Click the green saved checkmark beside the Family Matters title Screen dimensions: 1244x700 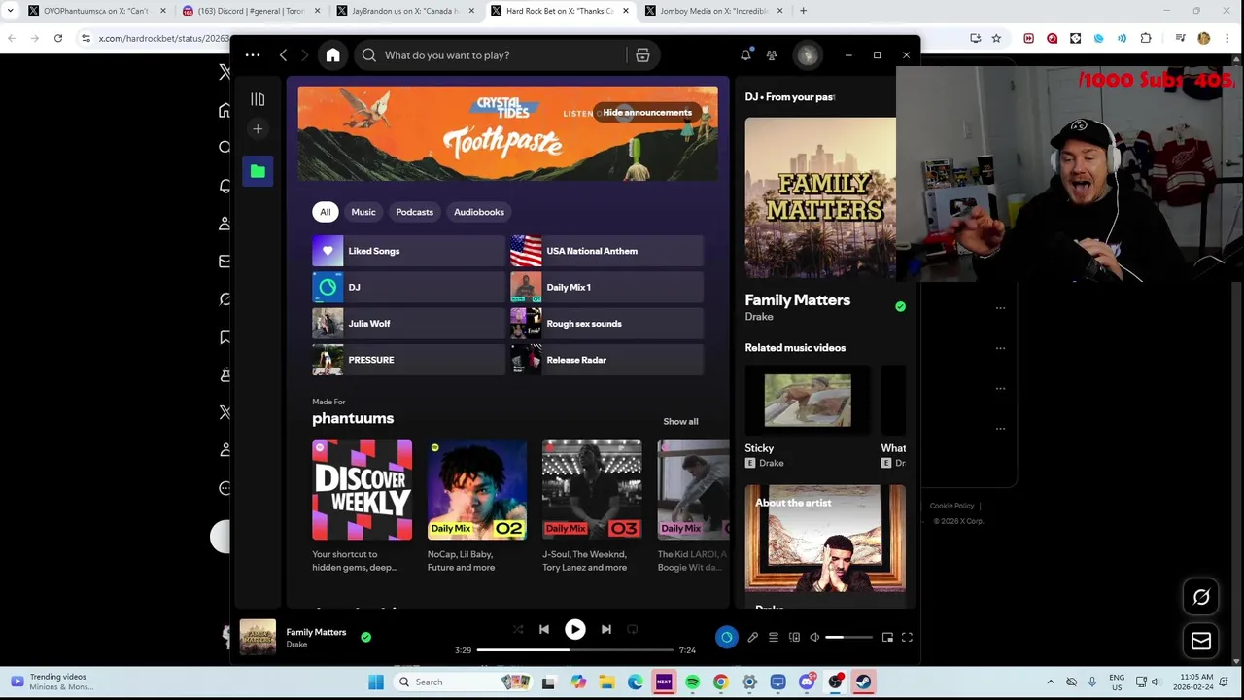coord(900,306)
